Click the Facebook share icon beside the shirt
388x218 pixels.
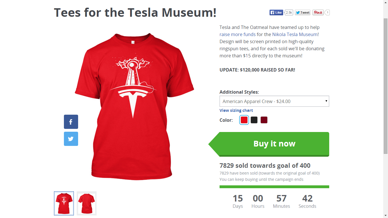click(x=71, y=122)
